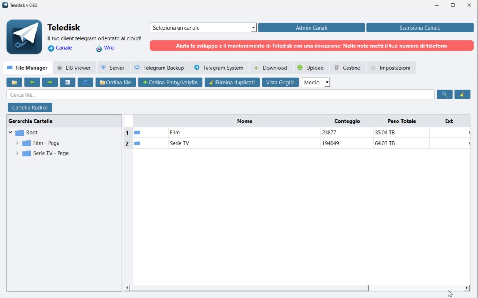
Task: Sort by the Conteggio column header
Action: coord(347,121)
